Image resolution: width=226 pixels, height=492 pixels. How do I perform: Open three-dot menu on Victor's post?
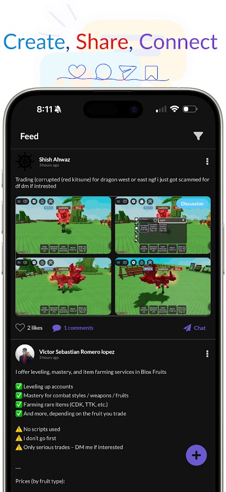(x=207, y=354)
